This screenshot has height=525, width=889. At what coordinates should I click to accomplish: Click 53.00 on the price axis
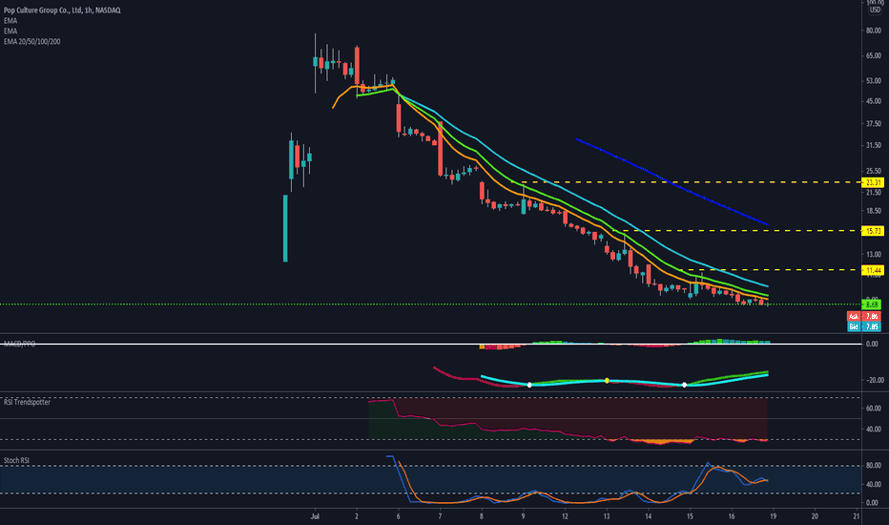click(873, 81)
